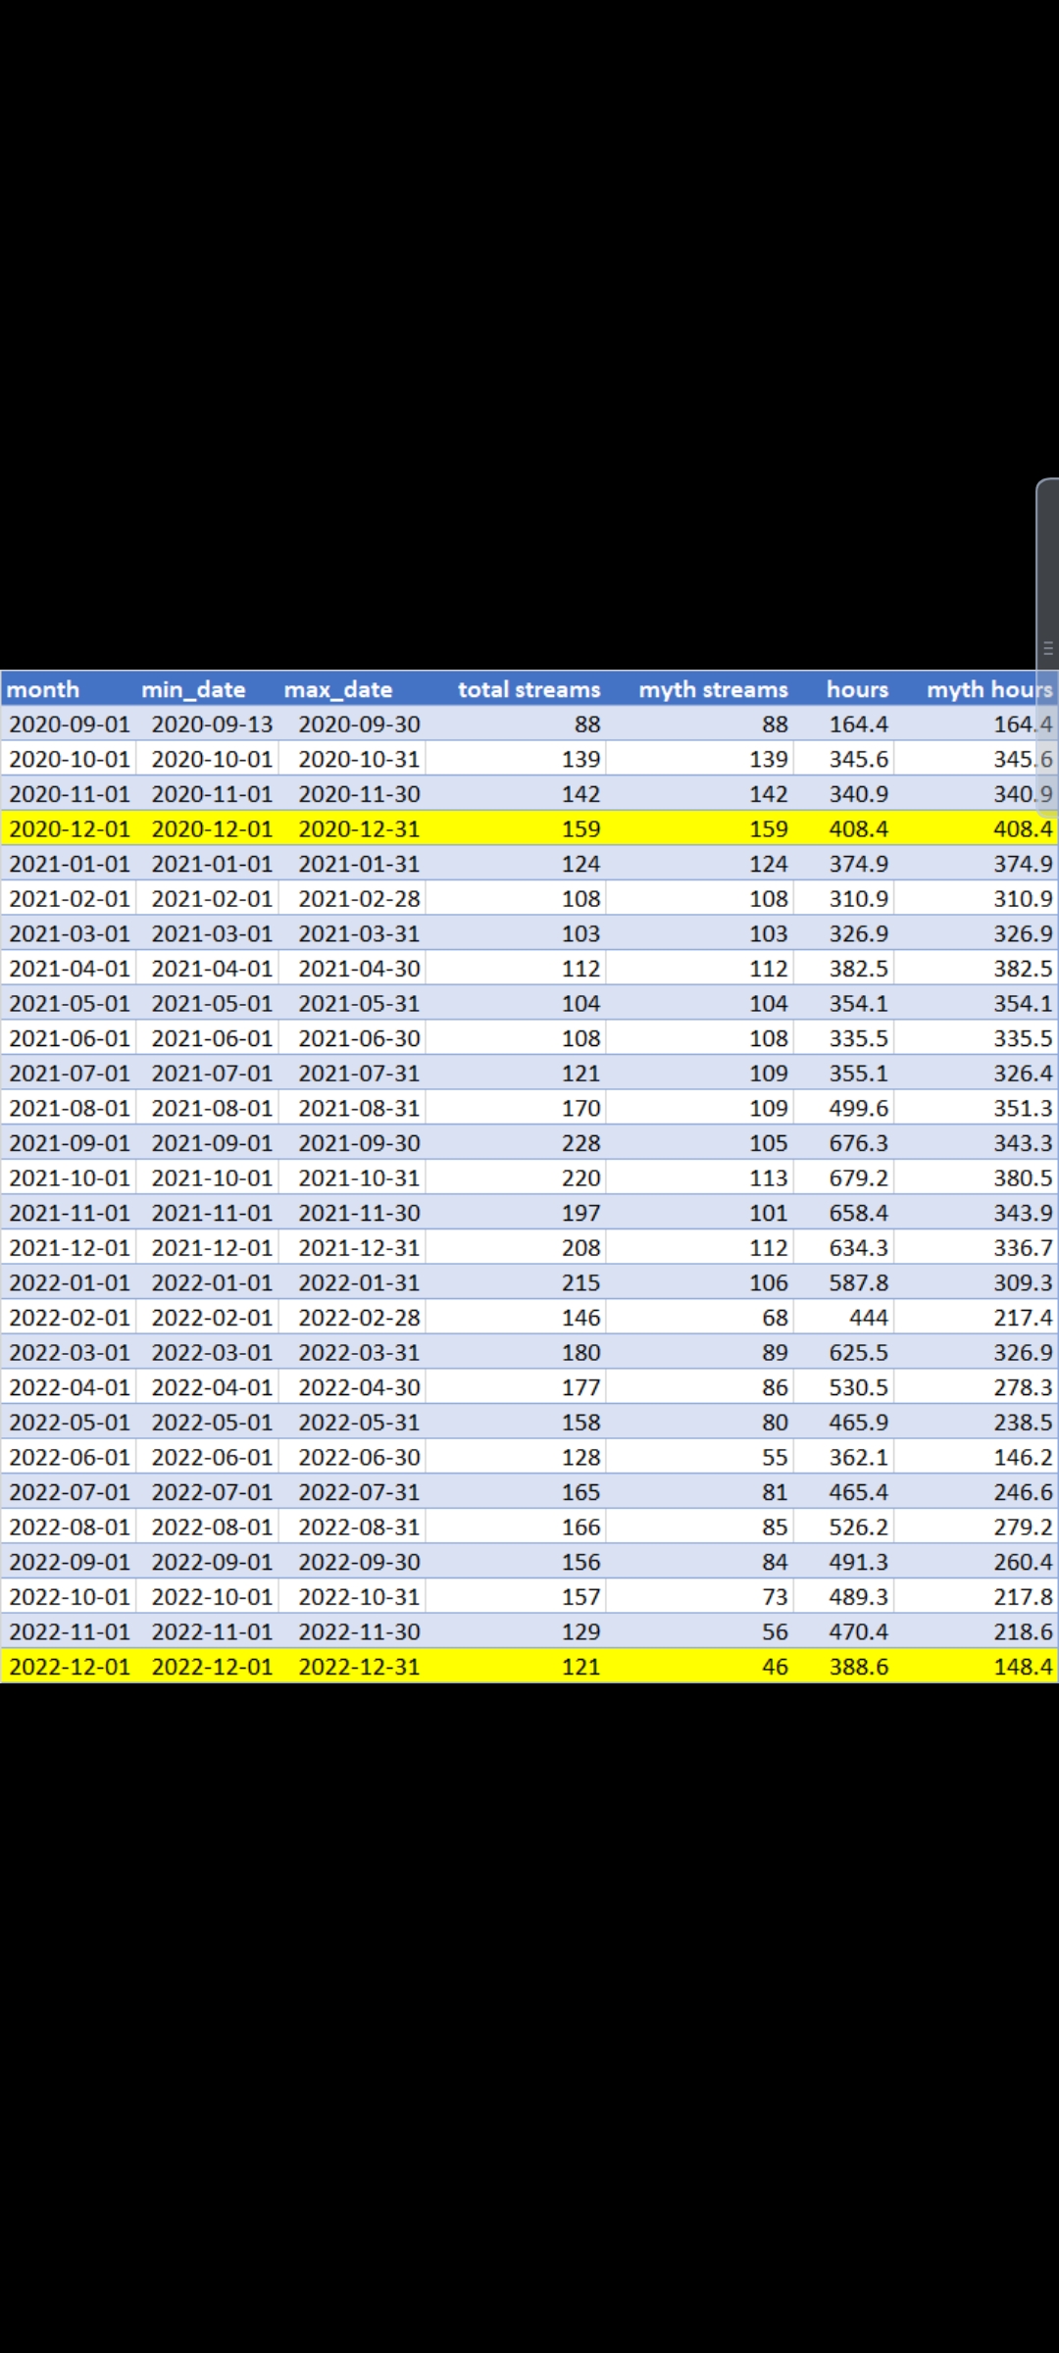Select max_date cell "2020-09-30"
This screenshot has width=1059, height=2353.
pyautogui.click(x=359, y=724)
